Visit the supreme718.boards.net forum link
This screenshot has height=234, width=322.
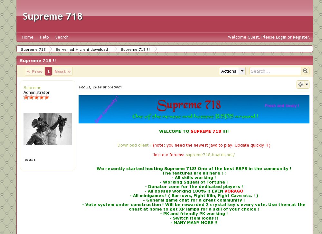click(x=210, y=155)
